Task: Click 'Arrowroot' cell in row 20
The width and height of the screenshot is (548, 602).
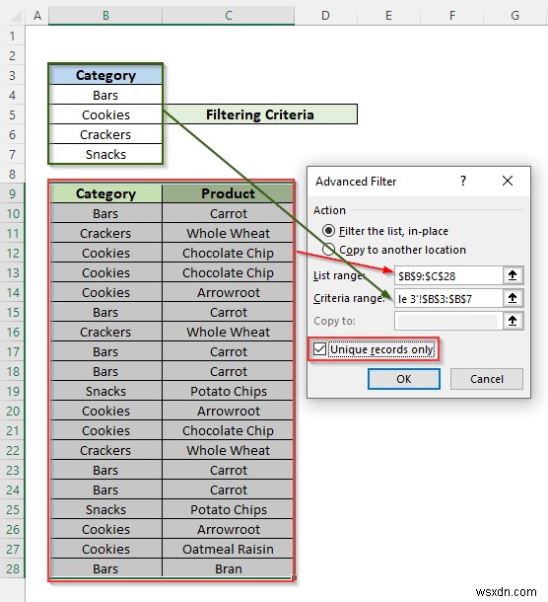Action: click(229, 411)
